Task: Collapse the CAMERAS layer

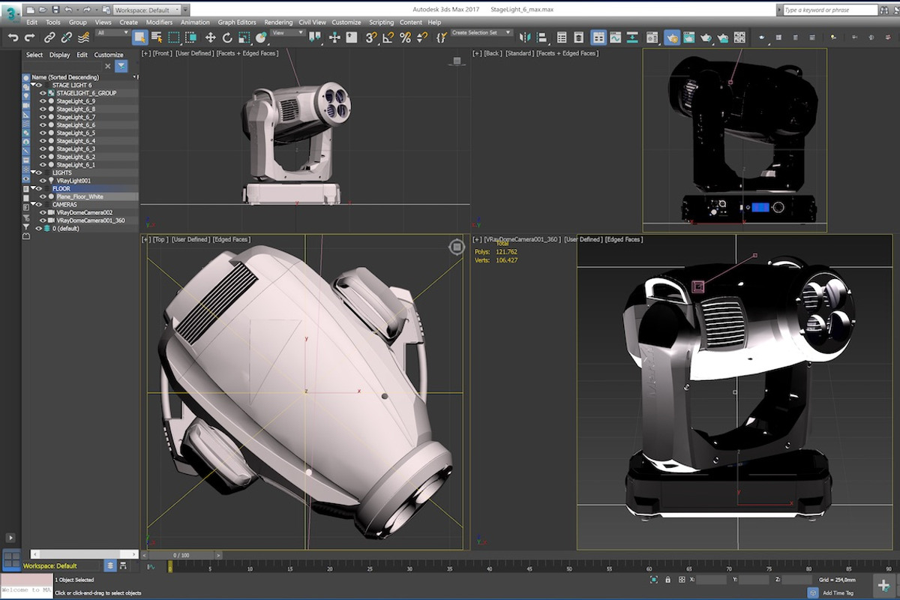Action: [33, 204]
